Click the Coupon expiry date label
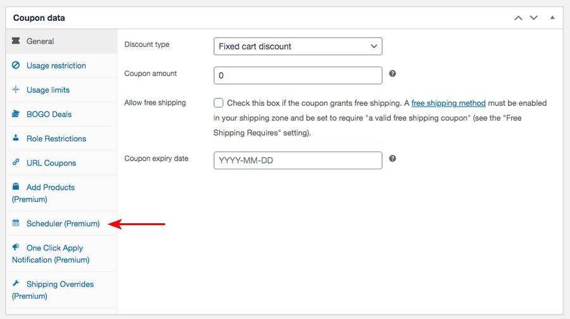The height and width of the screenshot is (319, 570). (156, 159)
